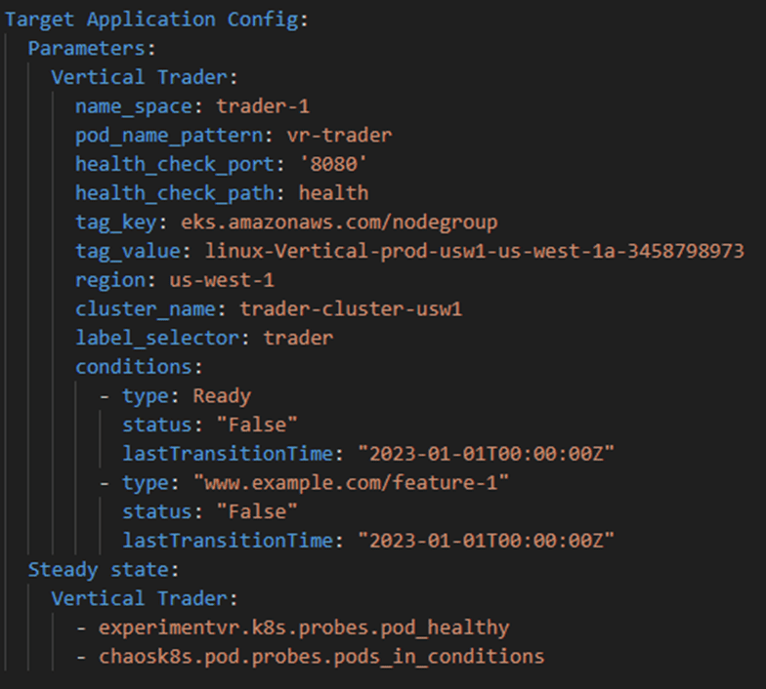Click the experimentvr.k8s.probes.pod_healthy entry
Screen dimensions: 766x689
tap(304, 628)
